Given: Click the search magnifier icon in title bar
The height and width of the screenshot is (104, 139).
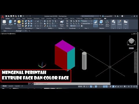Looking at the screenshot, I should point(100,16).
